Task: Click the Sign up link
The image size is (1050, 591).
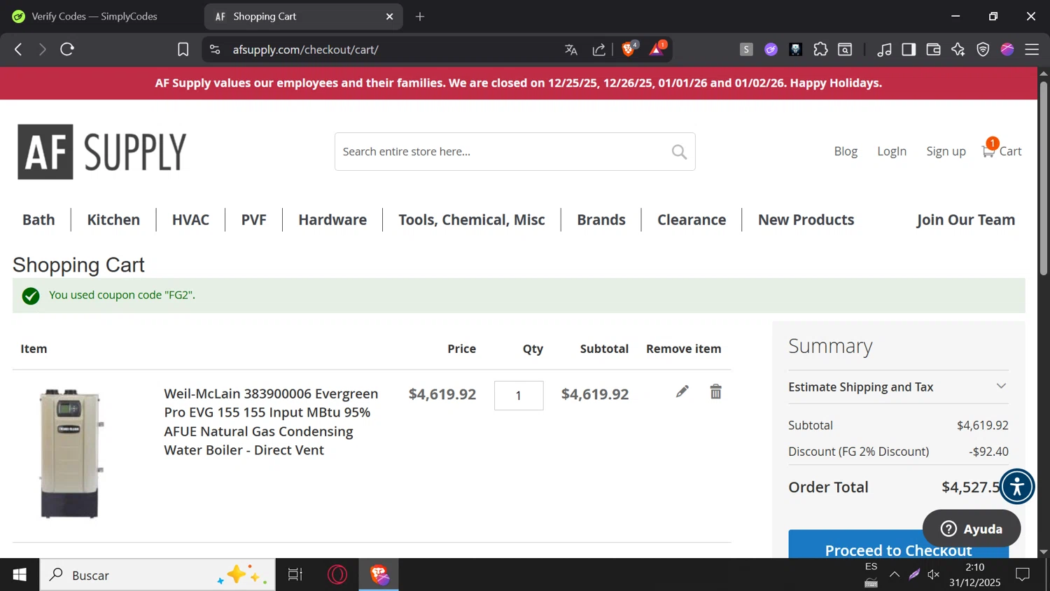Action: (x=946, y=151)
